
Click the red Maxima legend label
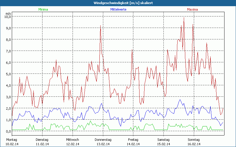point(192,9)
